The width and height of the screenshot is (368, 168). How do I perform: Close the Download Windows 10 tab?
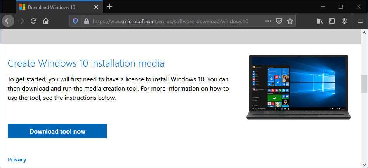tap(96, 7)
